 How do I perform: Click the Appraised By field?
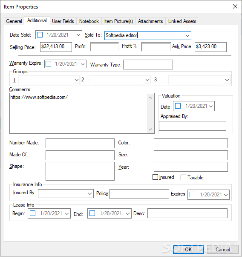coord(193,126)
